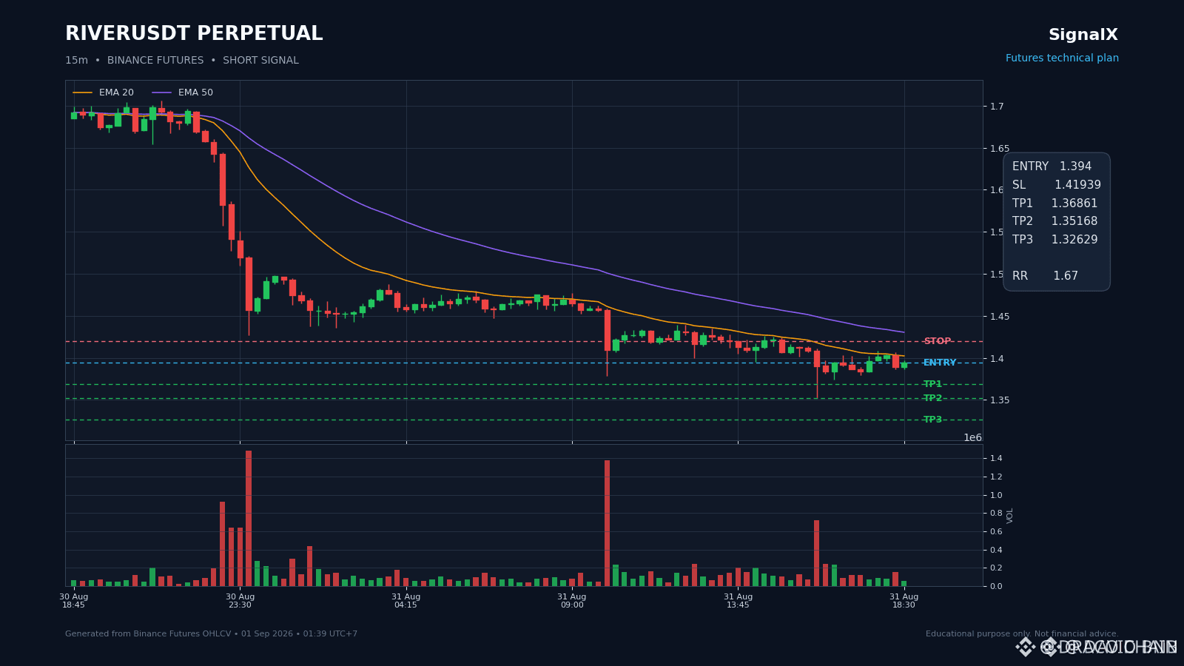Click the TP3 1.32629 value

(1055, 240)
